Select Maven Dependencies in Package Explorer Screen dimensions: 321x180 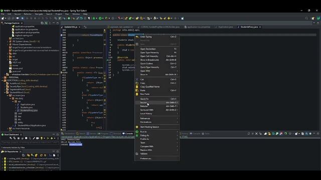(x=22, y=44)
